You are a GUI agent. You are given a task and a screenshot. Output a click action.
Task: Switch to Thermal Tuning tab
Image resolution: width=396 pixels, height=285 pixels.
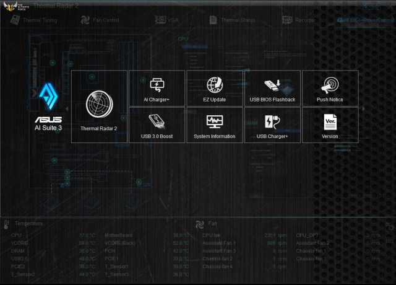tap(34, 20)
